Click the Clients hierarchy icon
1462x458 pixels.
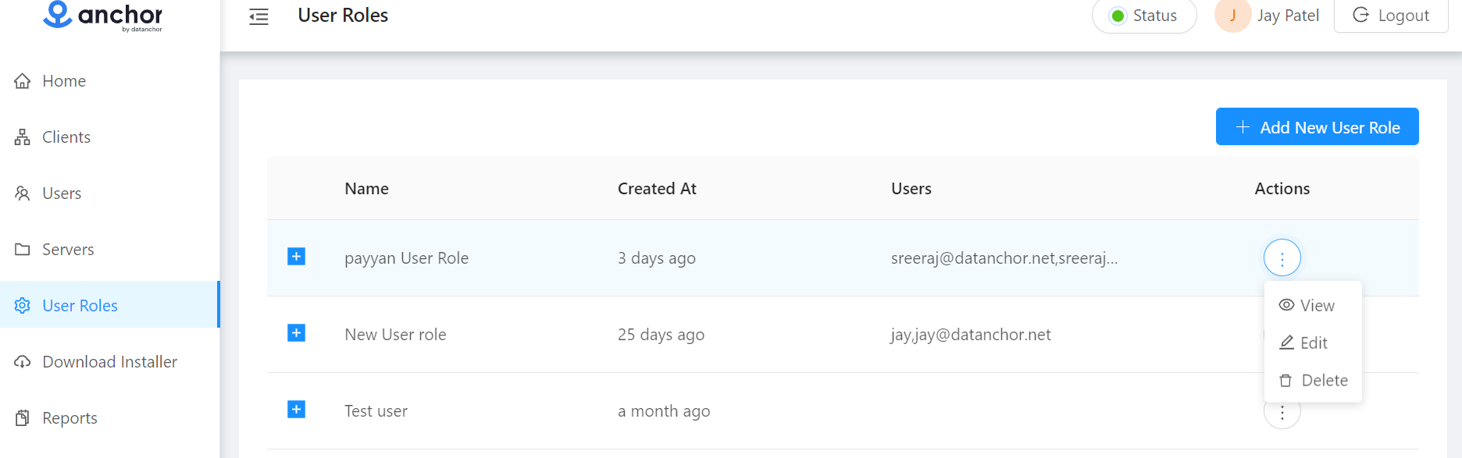click(x=23, y=137)
